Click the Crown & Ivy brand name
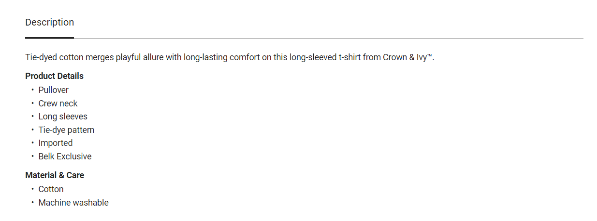This screenshot has height=221, width=597. pos(405,57)
